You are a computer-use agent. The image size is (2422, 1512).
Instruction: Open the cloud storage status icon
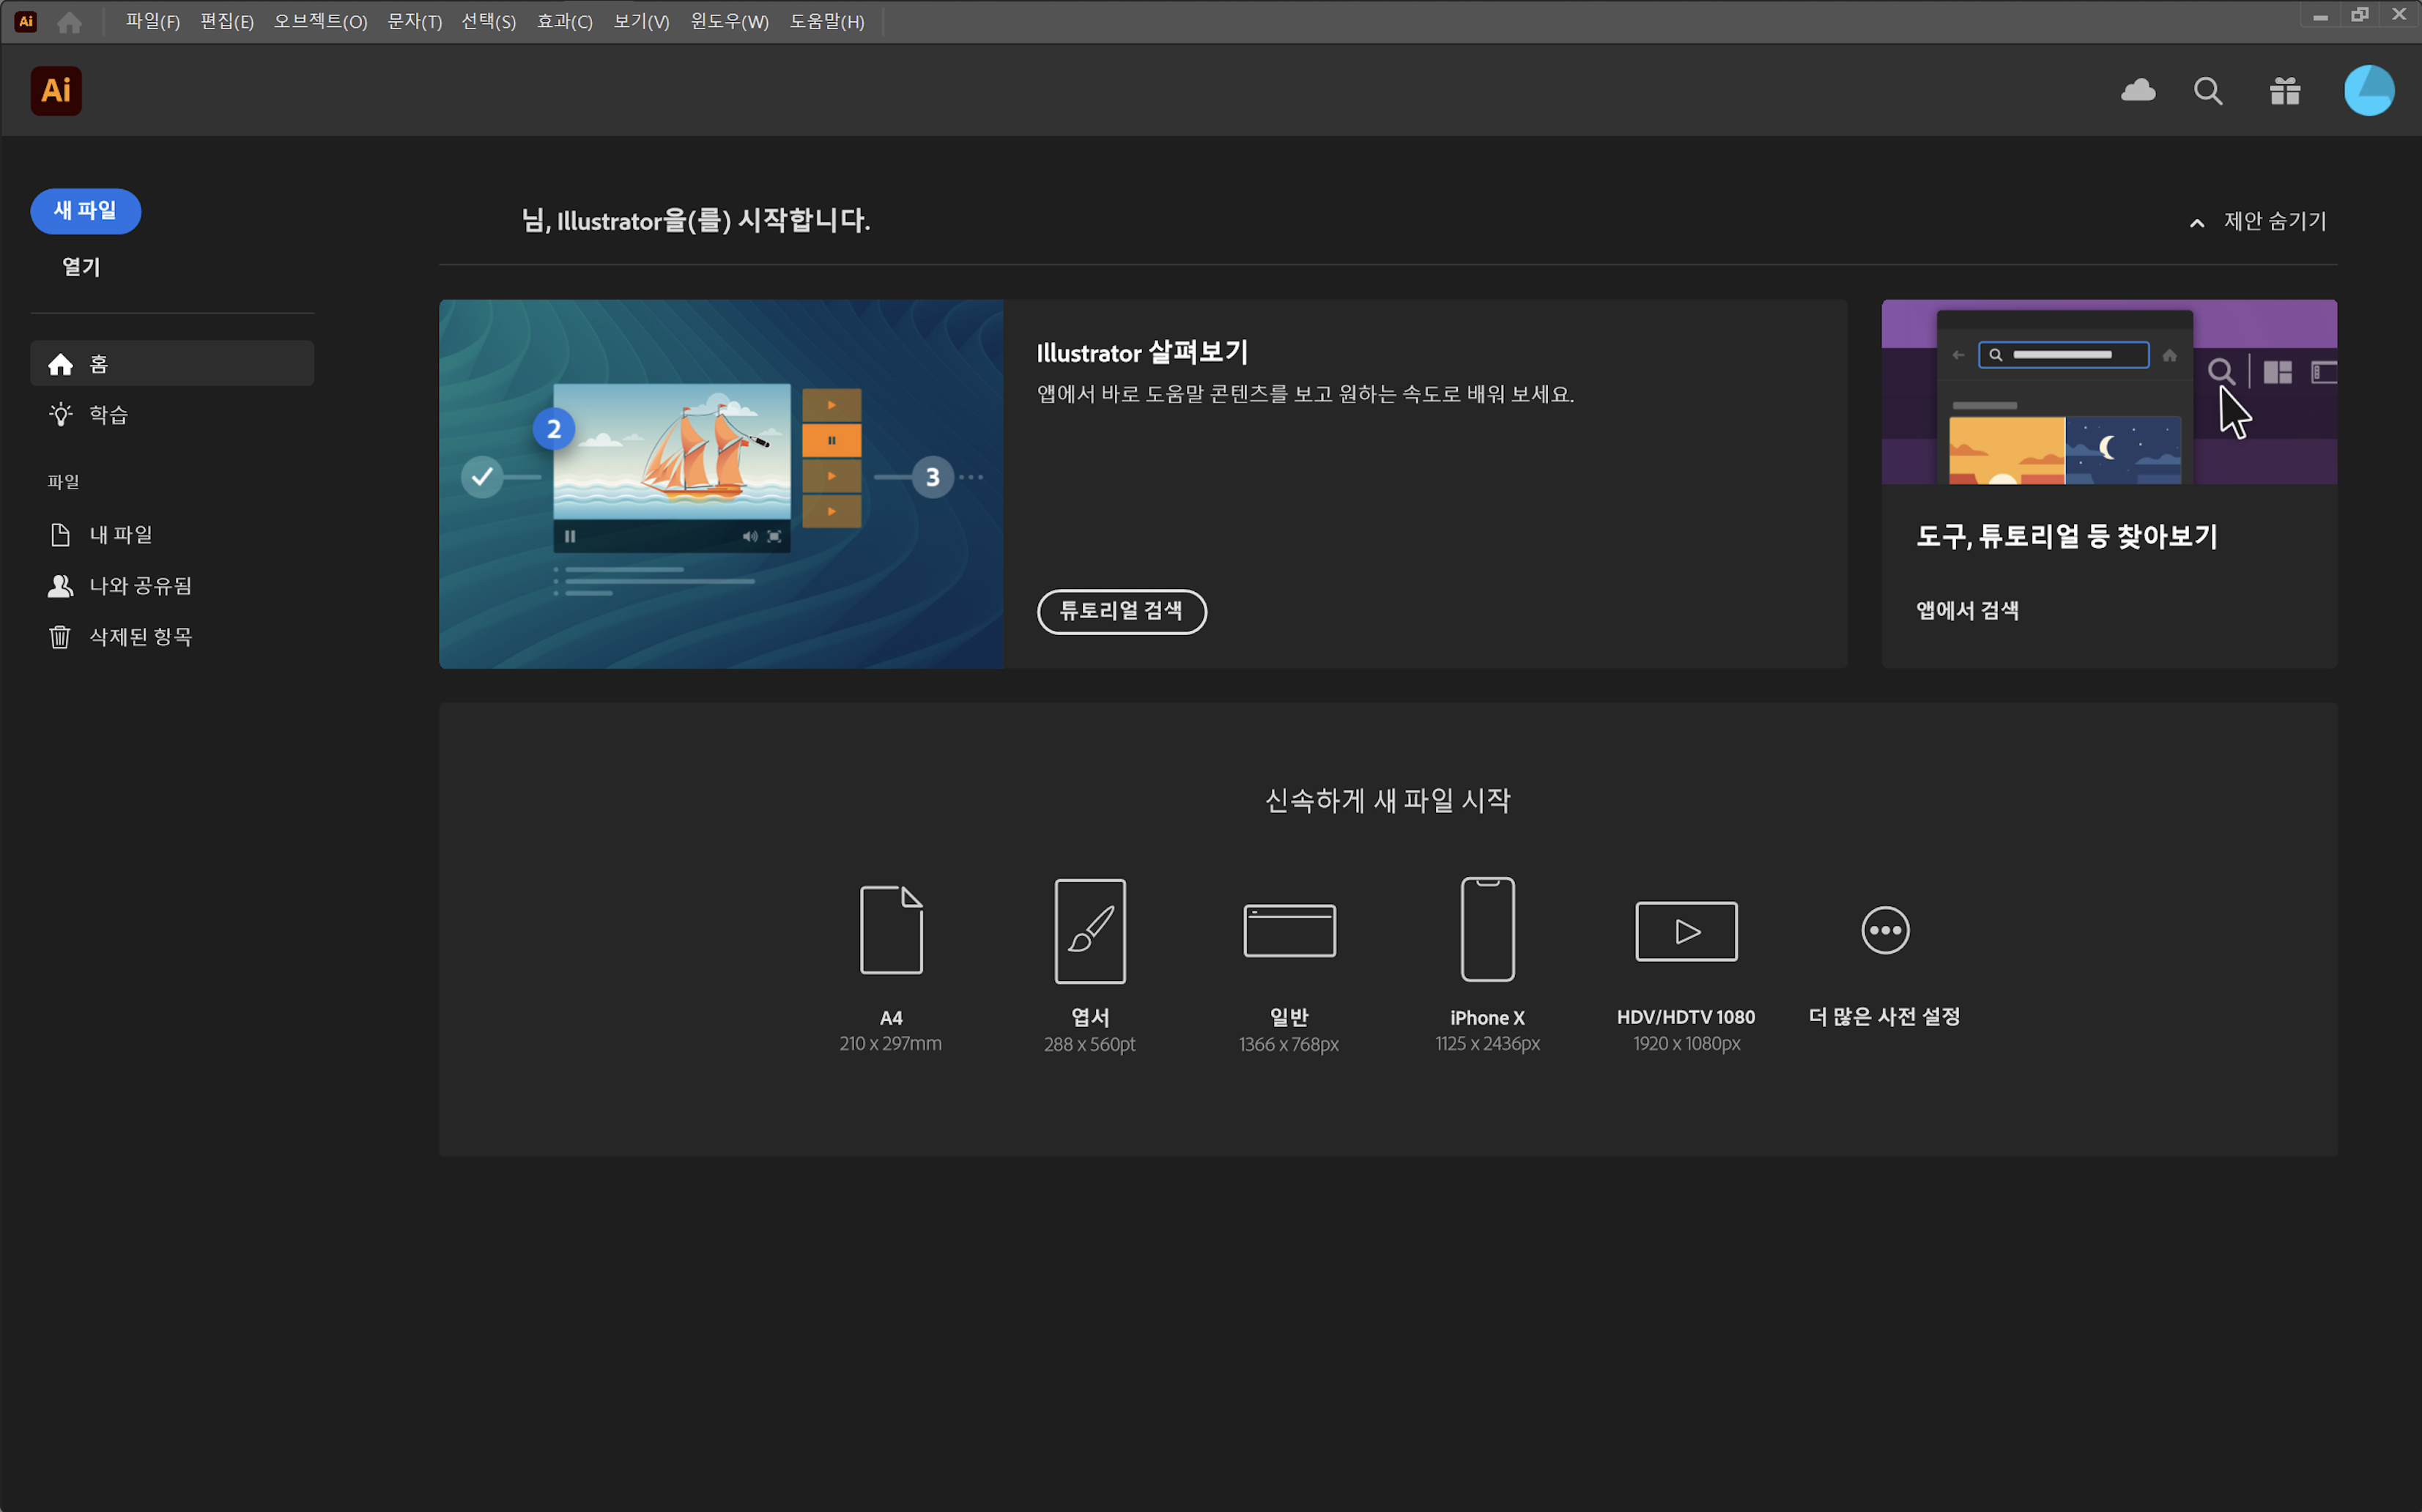[x=2137, y=91]
